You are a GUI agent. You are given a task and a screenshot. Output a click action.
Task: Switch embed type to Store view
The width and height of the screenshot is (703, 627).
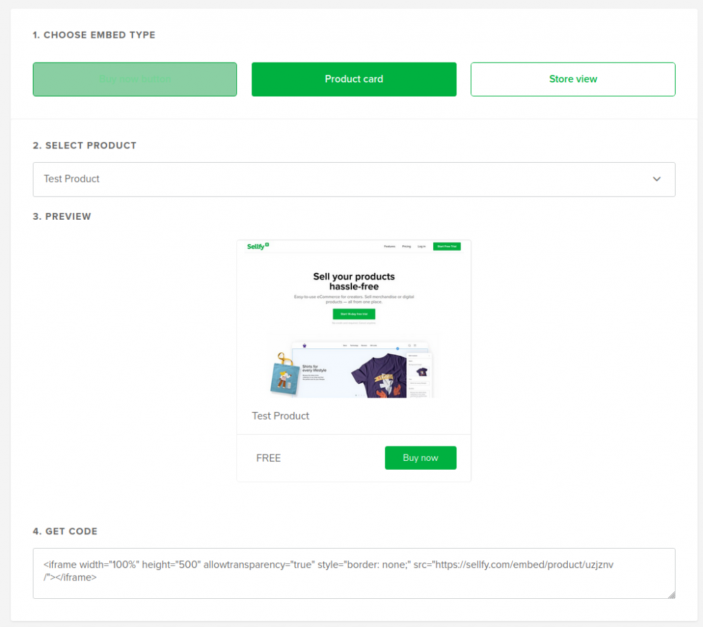573,79
